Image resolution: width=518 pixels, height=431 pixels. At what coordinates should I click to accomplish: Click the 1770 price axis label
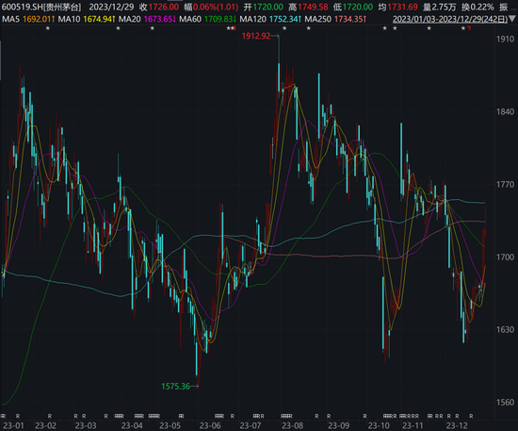pyautogui.click(x=505, y=184)
